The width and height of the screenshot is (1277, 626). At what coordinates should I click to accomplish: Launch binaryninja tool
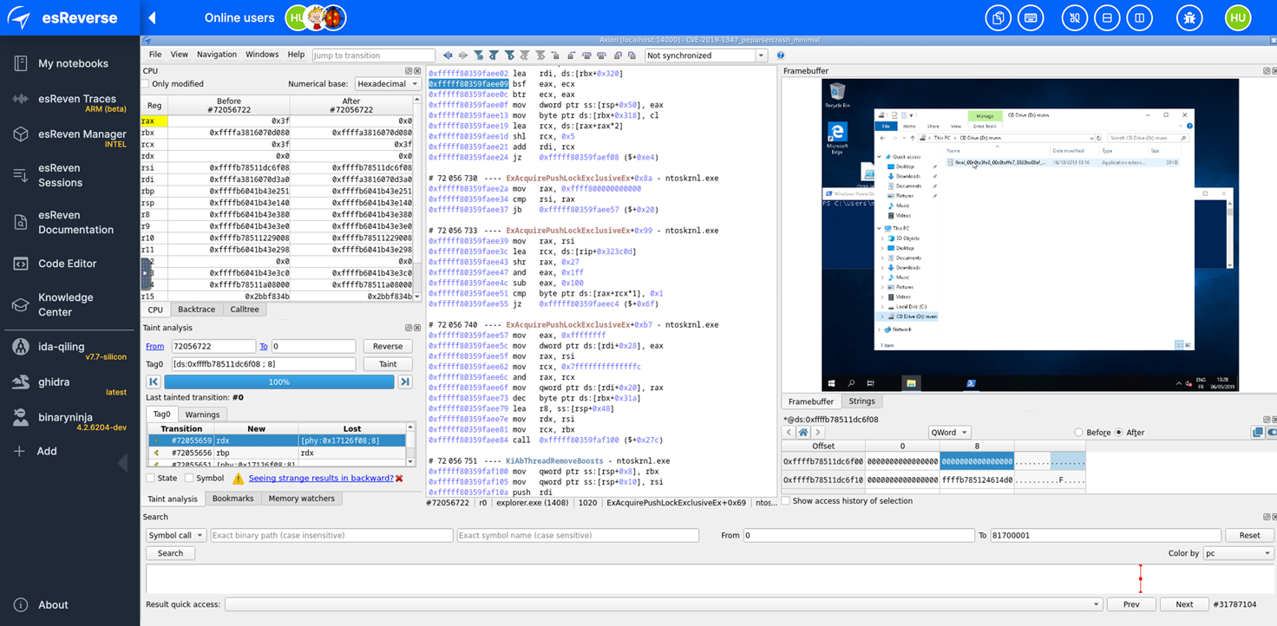pyautogui.click(x=69, y=421)
